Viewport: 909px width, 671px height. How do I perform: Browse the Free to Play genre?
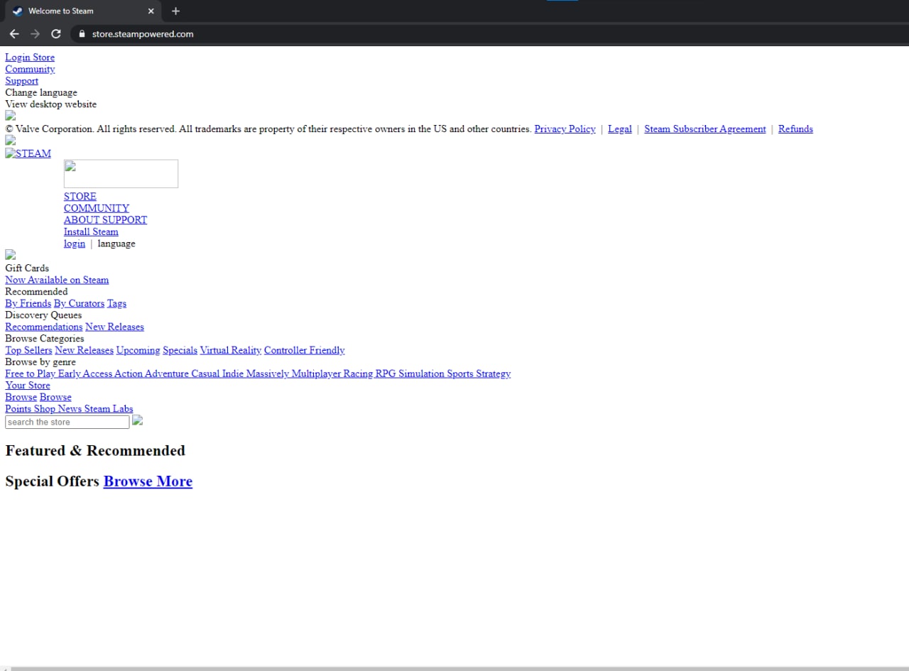tap(30, 373)
